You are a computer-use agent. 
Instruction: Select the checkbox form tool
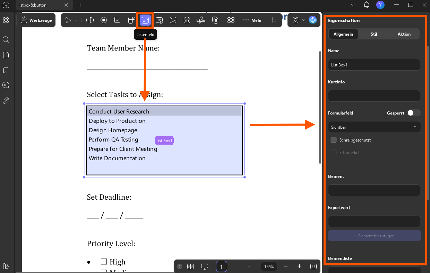click(118, 20)
